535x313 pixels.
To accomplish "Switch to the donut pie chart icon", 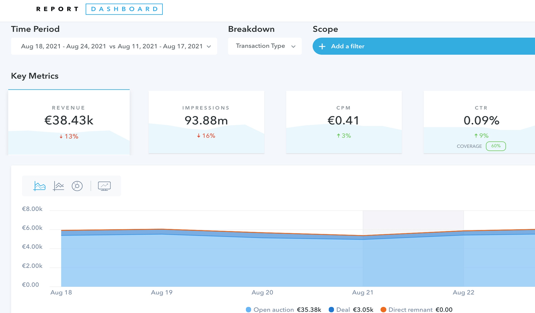I will pos(77,186).
